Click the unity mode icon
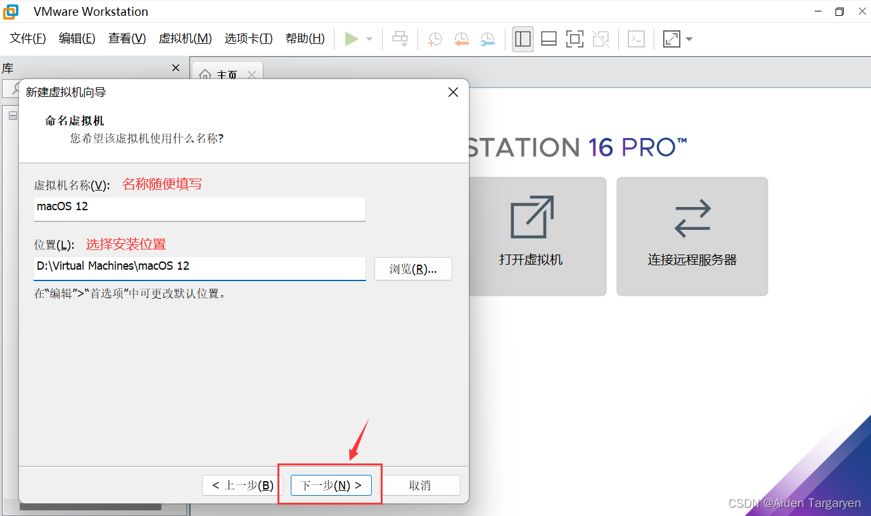Viewport: 871px width, 516px height. pos(601,39)
